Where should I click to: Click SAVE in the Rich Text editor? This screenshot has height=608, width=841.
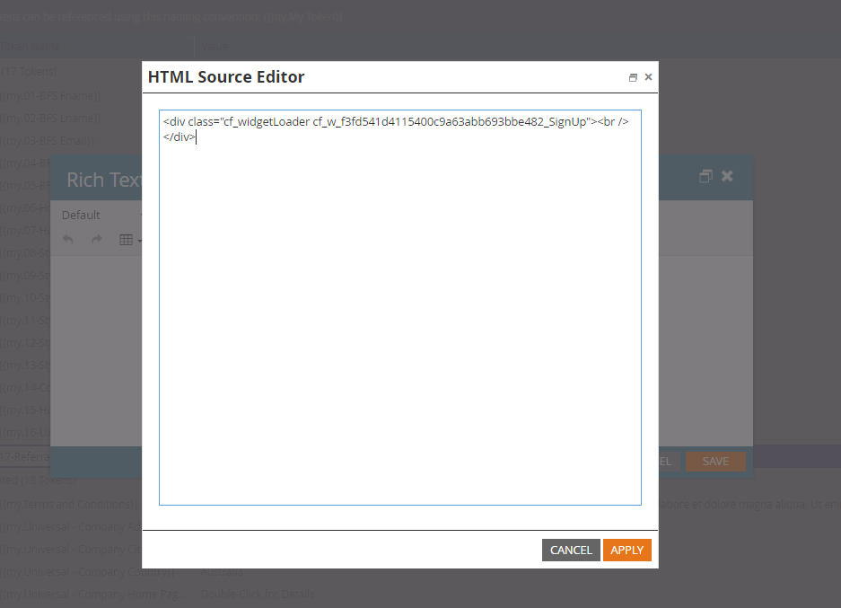click(715, 462)
